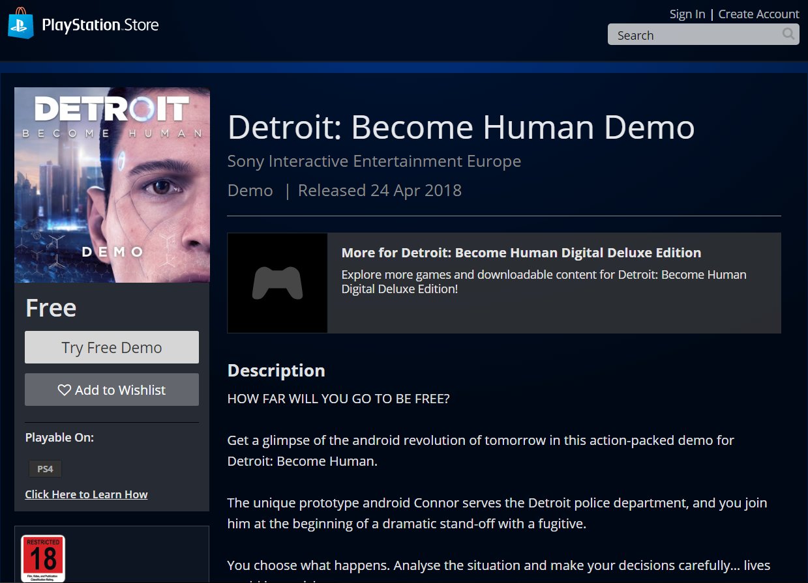Click the game title Detroit: Become Human Demo

[460, 128]
